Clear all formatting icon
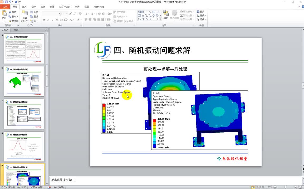This screenshot has height=189, width=304. (80, 13)
